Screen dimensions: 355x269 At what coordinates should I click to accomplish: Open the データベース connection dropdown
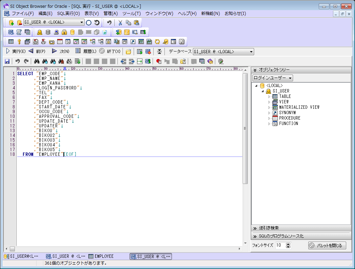[251, 52]
